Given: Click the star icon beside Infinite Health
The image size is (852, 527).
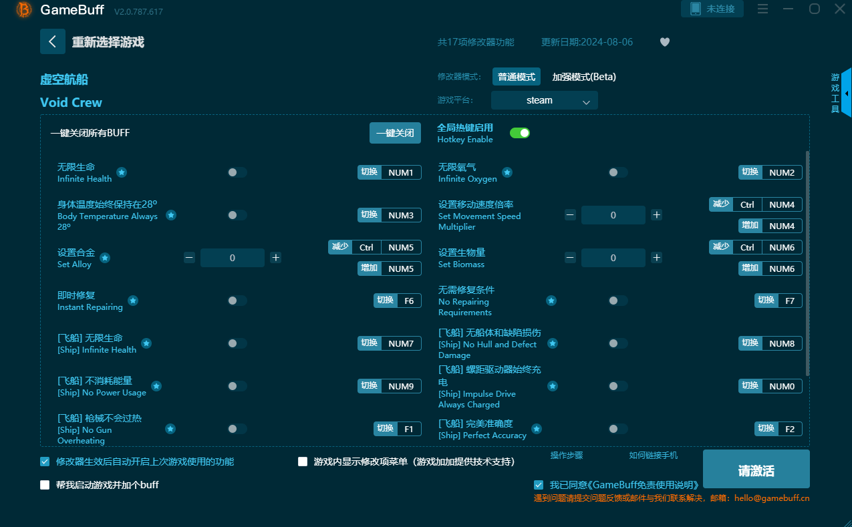Looking at the screenshot, I should [122, 172].
